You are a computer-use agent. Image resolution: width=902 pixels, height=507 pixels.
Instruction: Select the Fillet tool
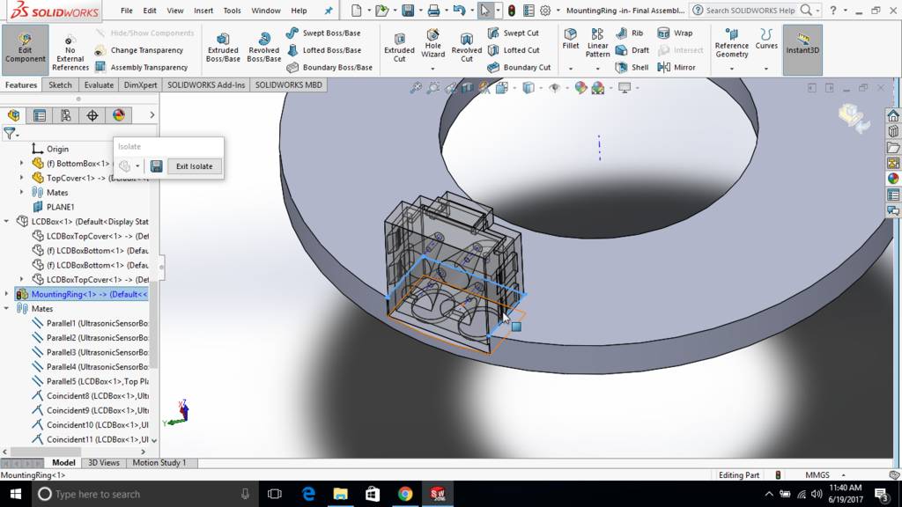tap(570, 39)
